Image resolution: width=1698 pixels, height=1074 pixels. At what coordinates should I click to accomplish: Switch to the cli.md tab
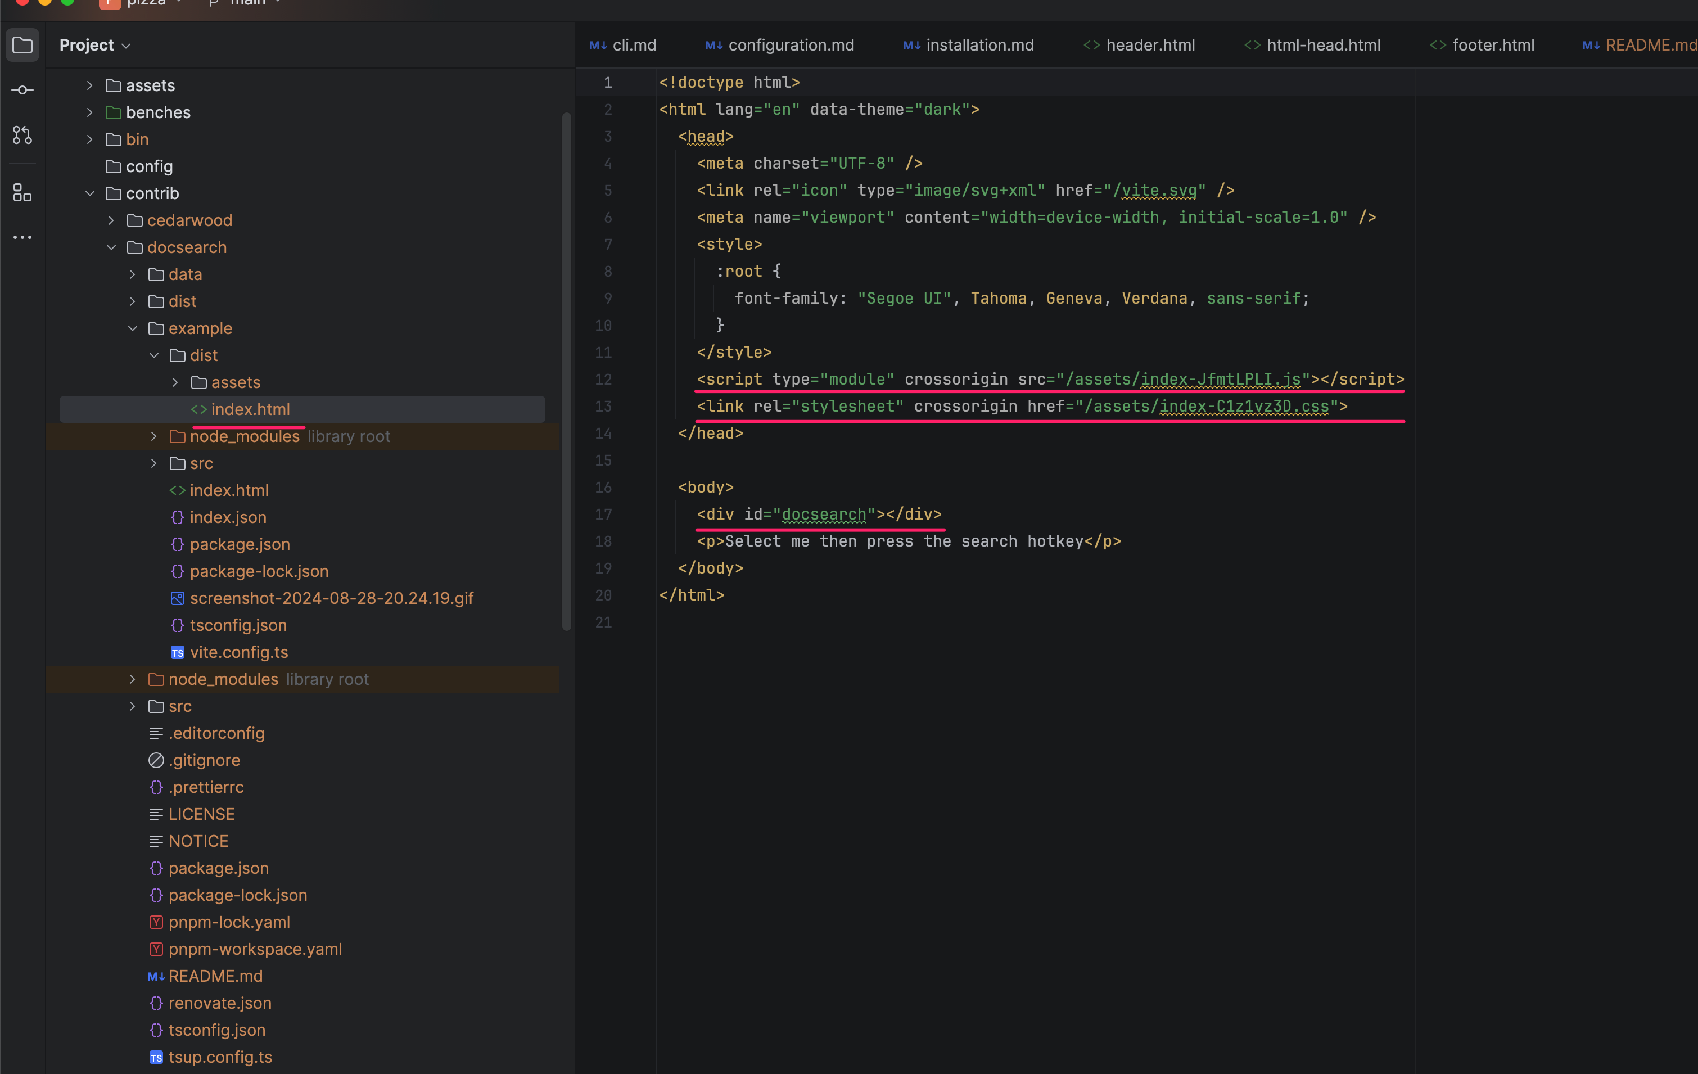pos(622,45)
